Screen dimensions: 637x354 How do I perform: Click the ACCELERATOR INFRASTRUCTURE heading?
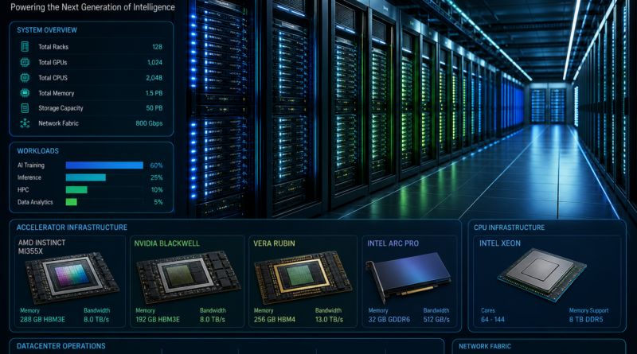point(72,228)
